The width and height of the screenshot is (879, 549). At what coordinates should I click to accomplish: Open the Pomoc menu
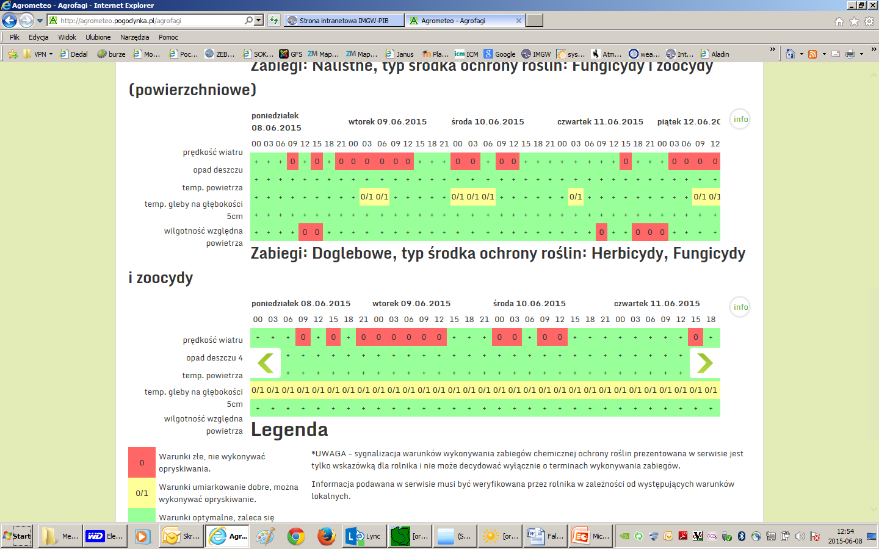tap(168, 37)
